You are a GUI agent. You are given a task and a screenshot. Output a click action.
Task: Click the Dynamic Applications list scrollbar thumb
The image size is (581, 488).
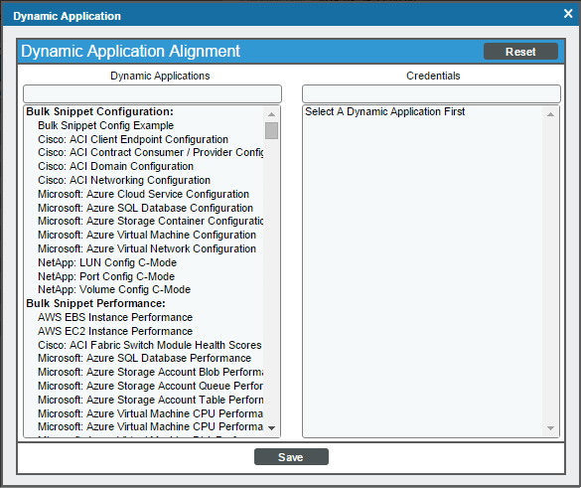point(271,130)
